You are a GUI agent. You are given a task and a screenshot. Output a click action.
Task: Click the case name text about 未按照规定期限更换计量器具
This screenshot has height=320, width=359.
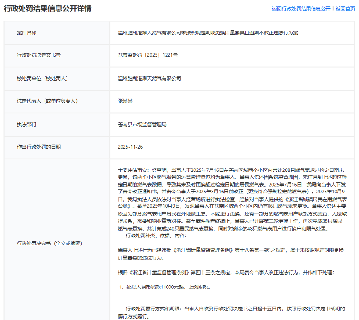point(208,33)
